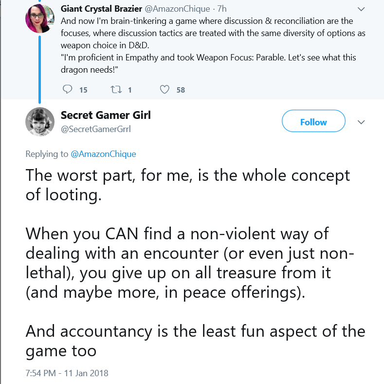Follow Secret Gamer Girl
Image resolution: width=384 pixels, height=384 pixels.
(x=313, y=121)
